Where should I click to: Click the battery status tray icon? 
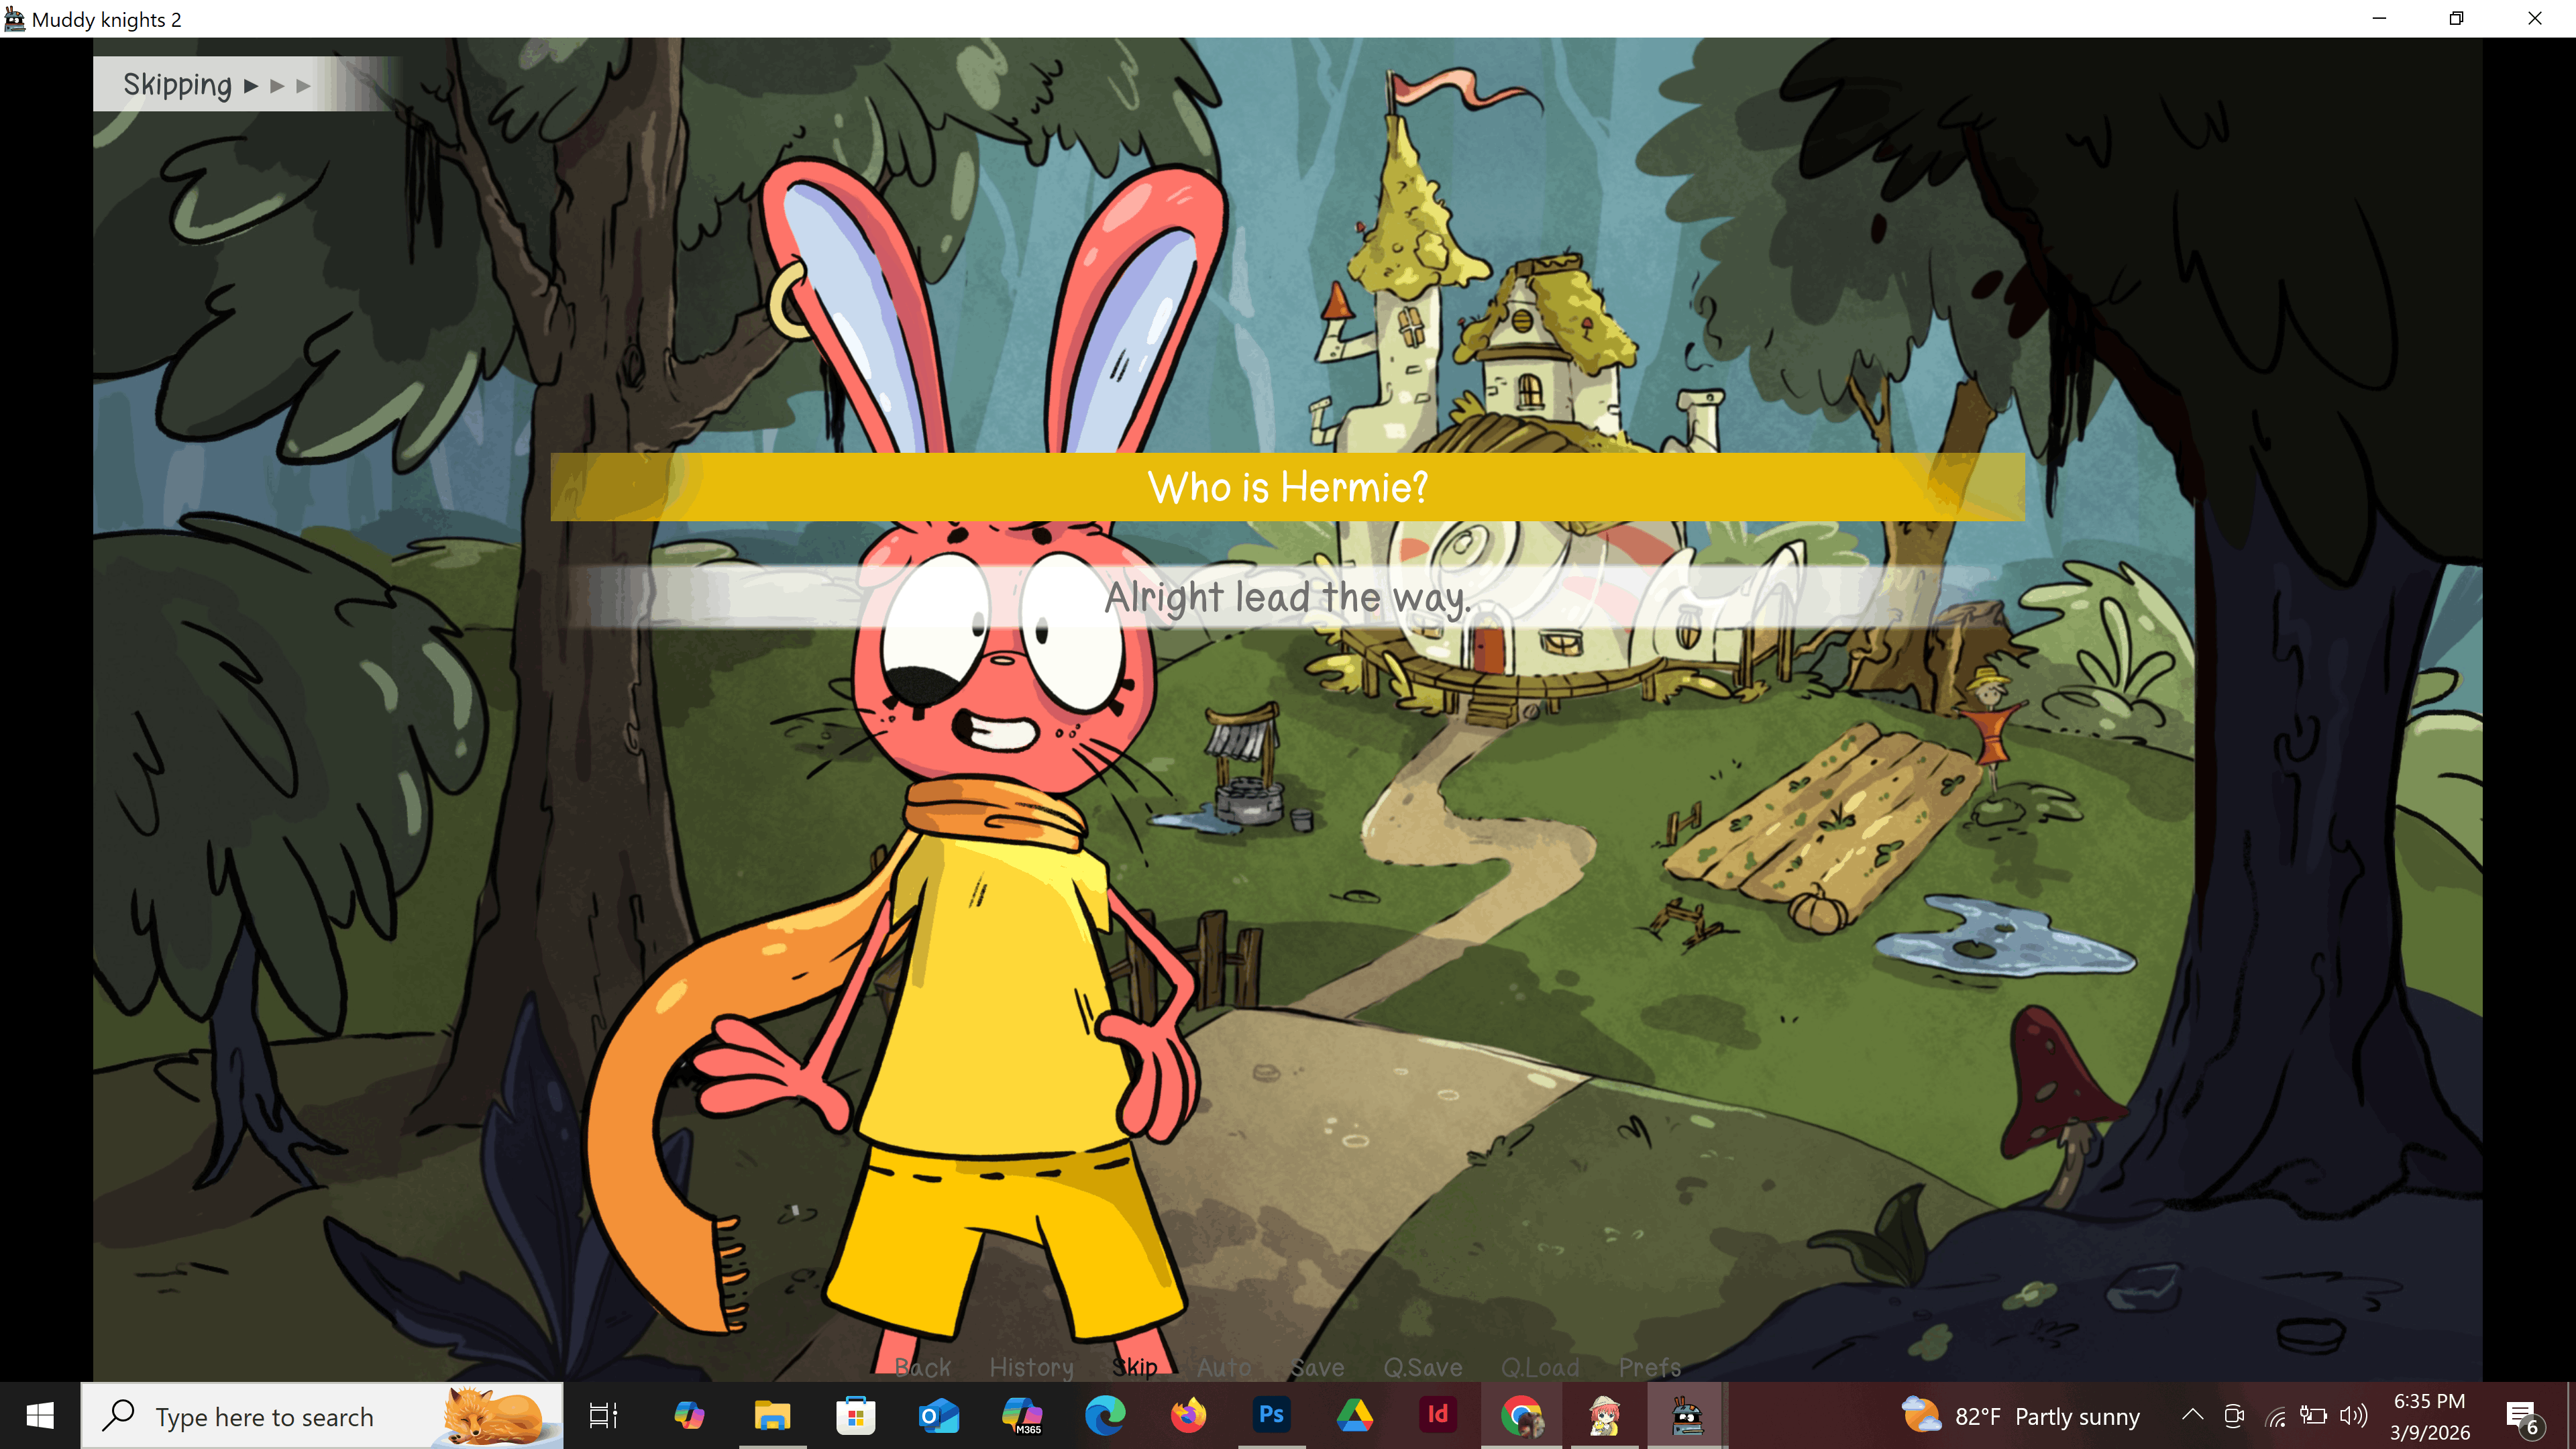2313,1416
